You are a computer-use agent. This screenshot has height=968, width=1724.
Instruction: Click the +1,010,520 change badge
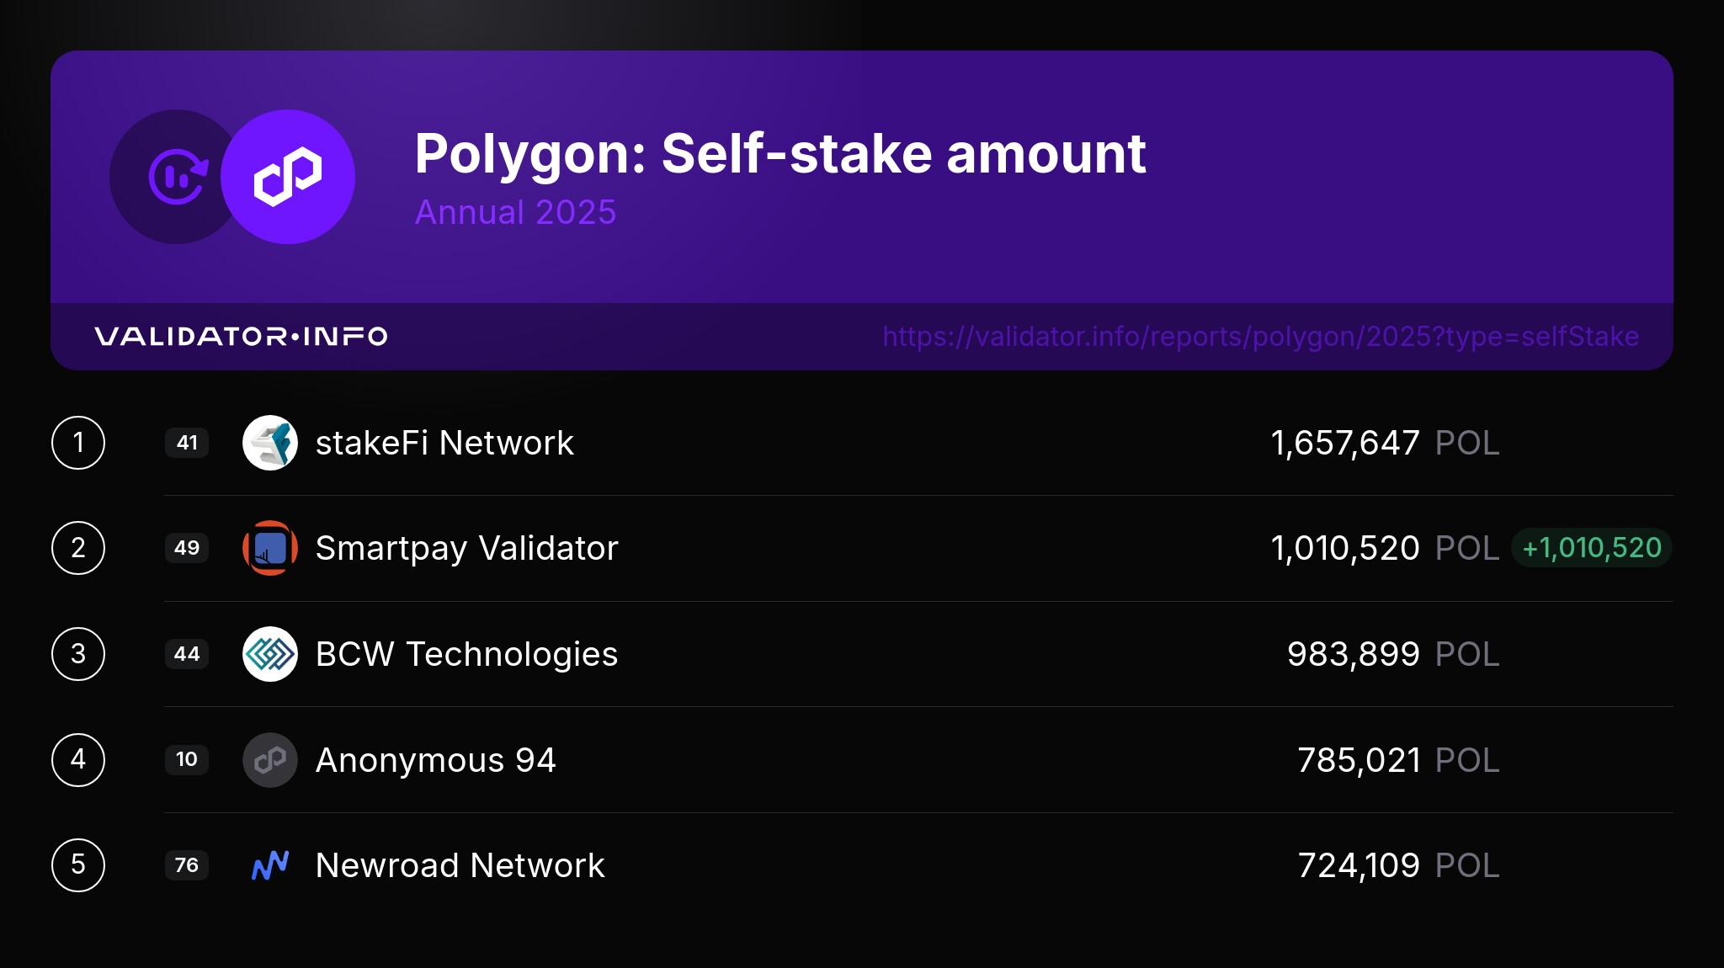click(1591, 548)
